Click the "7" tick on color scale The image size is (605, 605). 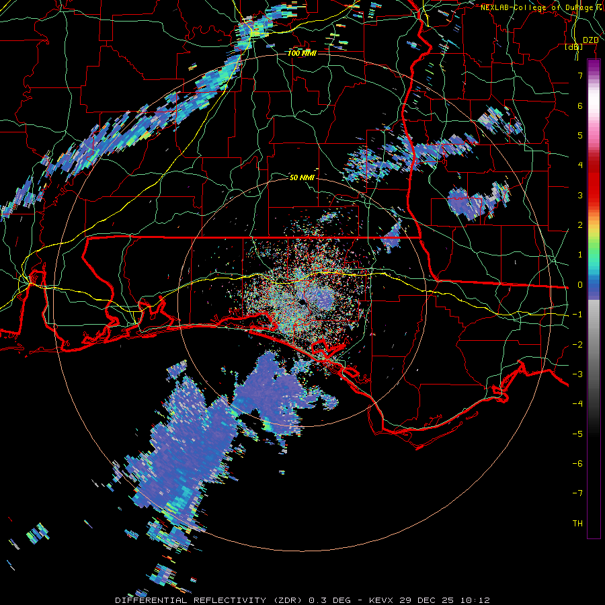(580, 75)
